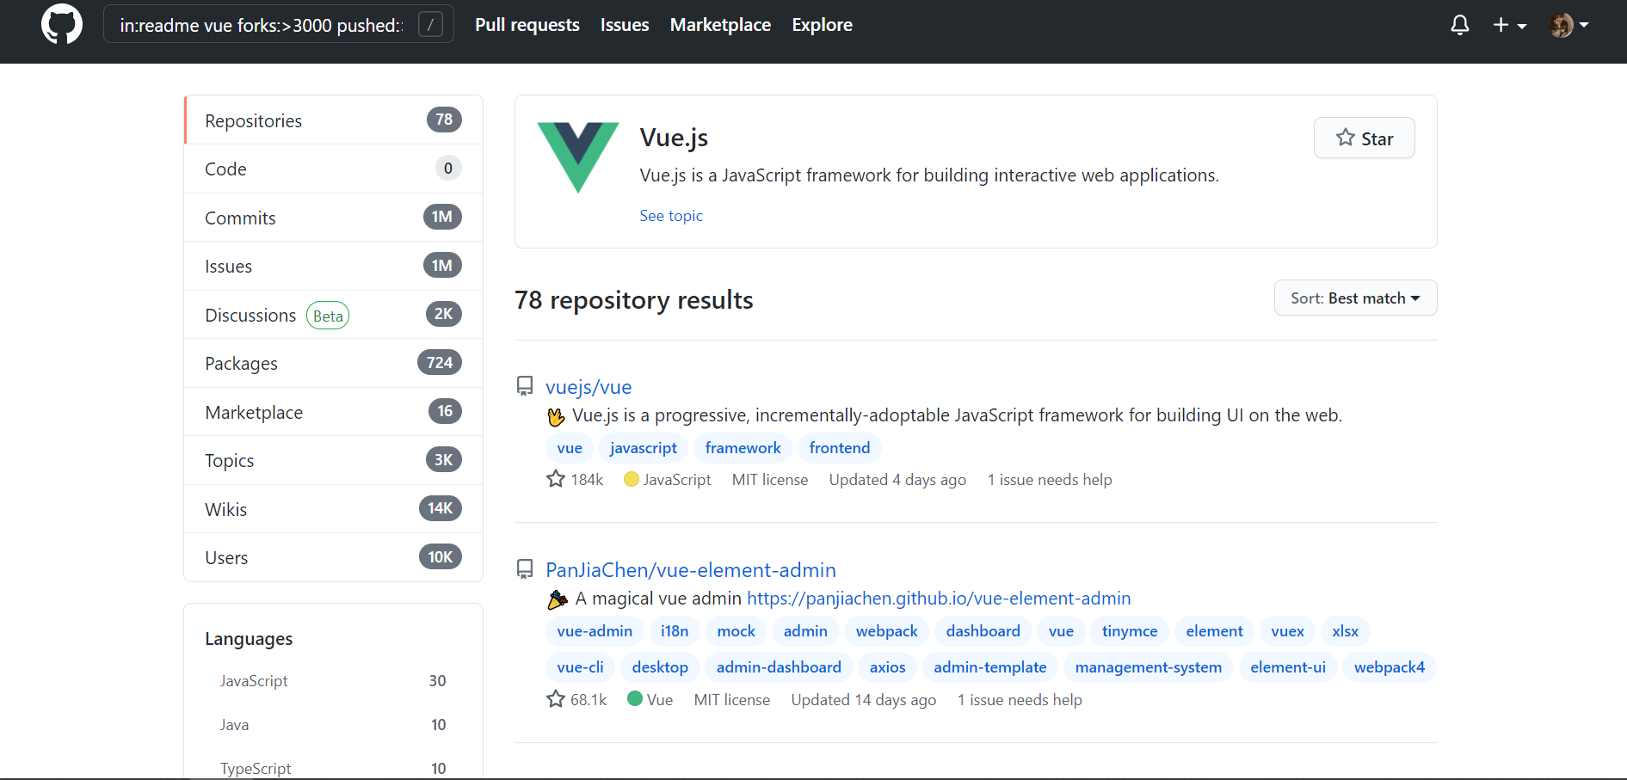Viewport: 1627px width, 780px height.
Task: Show Discussions Beta results
Action: [x=334, y=315]
